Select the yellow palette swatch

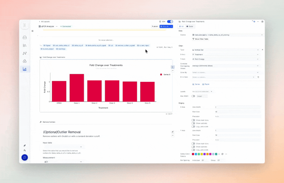pos(202,154)
